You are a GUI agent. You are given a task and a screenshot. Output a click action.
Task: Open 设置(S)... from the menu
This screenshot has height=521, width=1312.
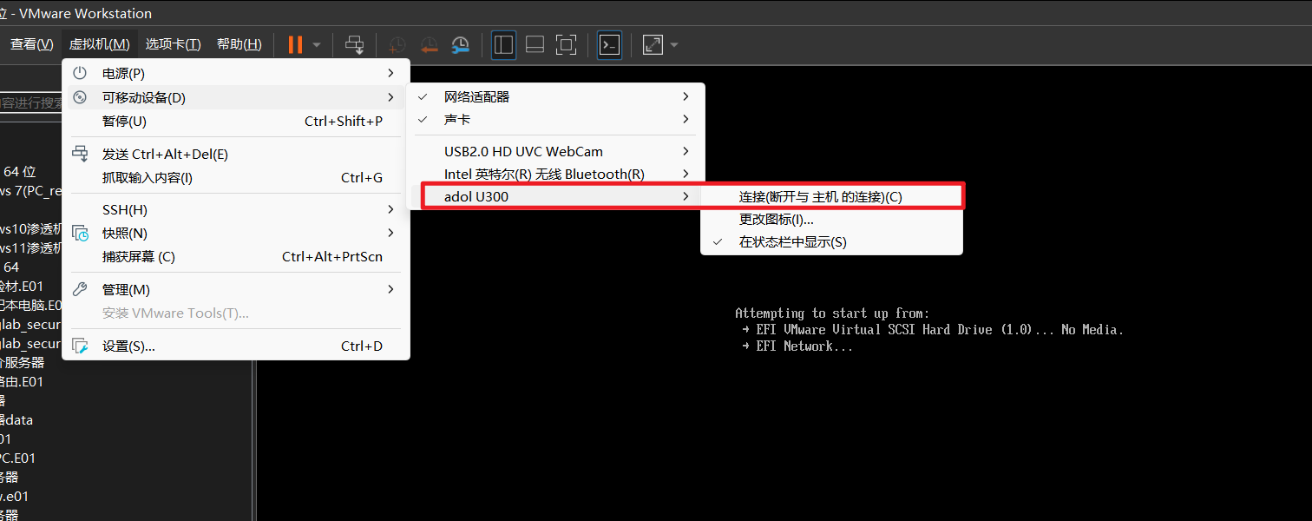236,346
